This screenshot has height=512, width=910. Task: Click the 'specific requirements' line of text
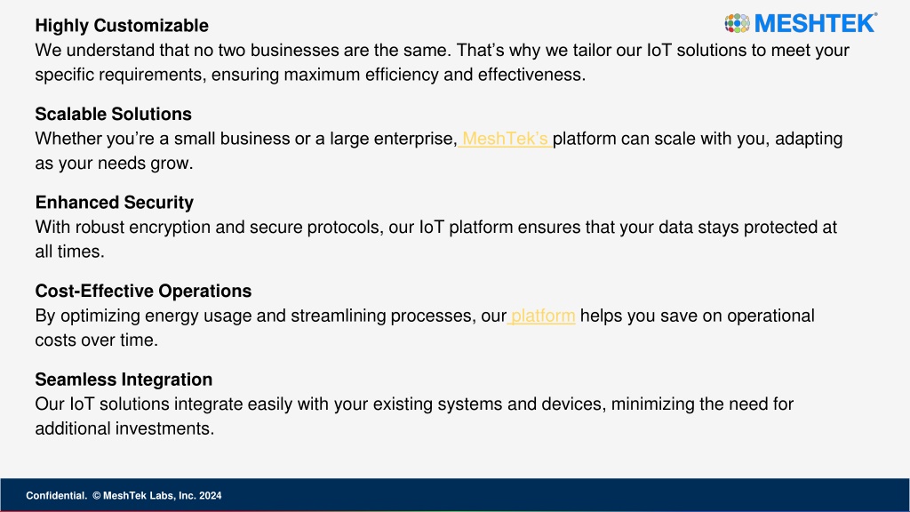coord(310,75)
